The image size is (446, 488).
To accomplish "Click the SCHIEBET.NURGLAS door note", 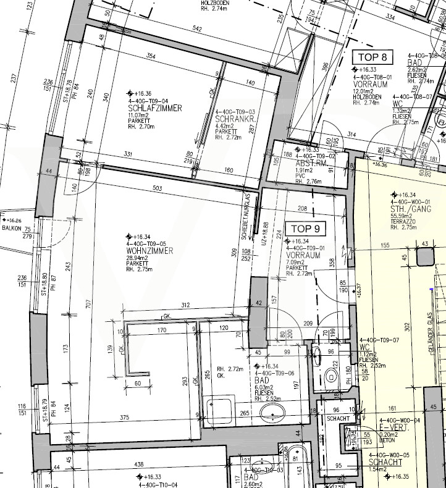I will [x=246, y=217].
